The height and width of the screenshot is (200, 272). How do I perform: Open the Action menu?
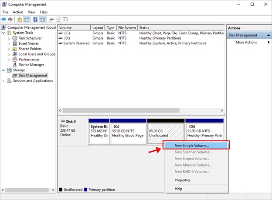tap(18, 12)
